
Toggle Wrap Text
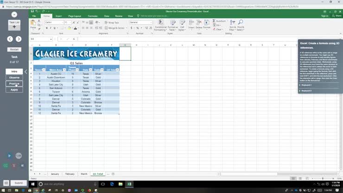click(x=112, y=23)
